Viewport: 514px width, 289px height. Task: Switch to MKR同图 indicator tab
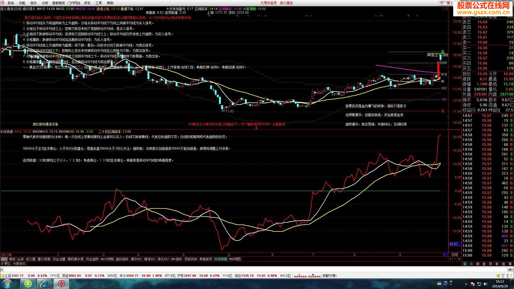[x=235, y=259]
